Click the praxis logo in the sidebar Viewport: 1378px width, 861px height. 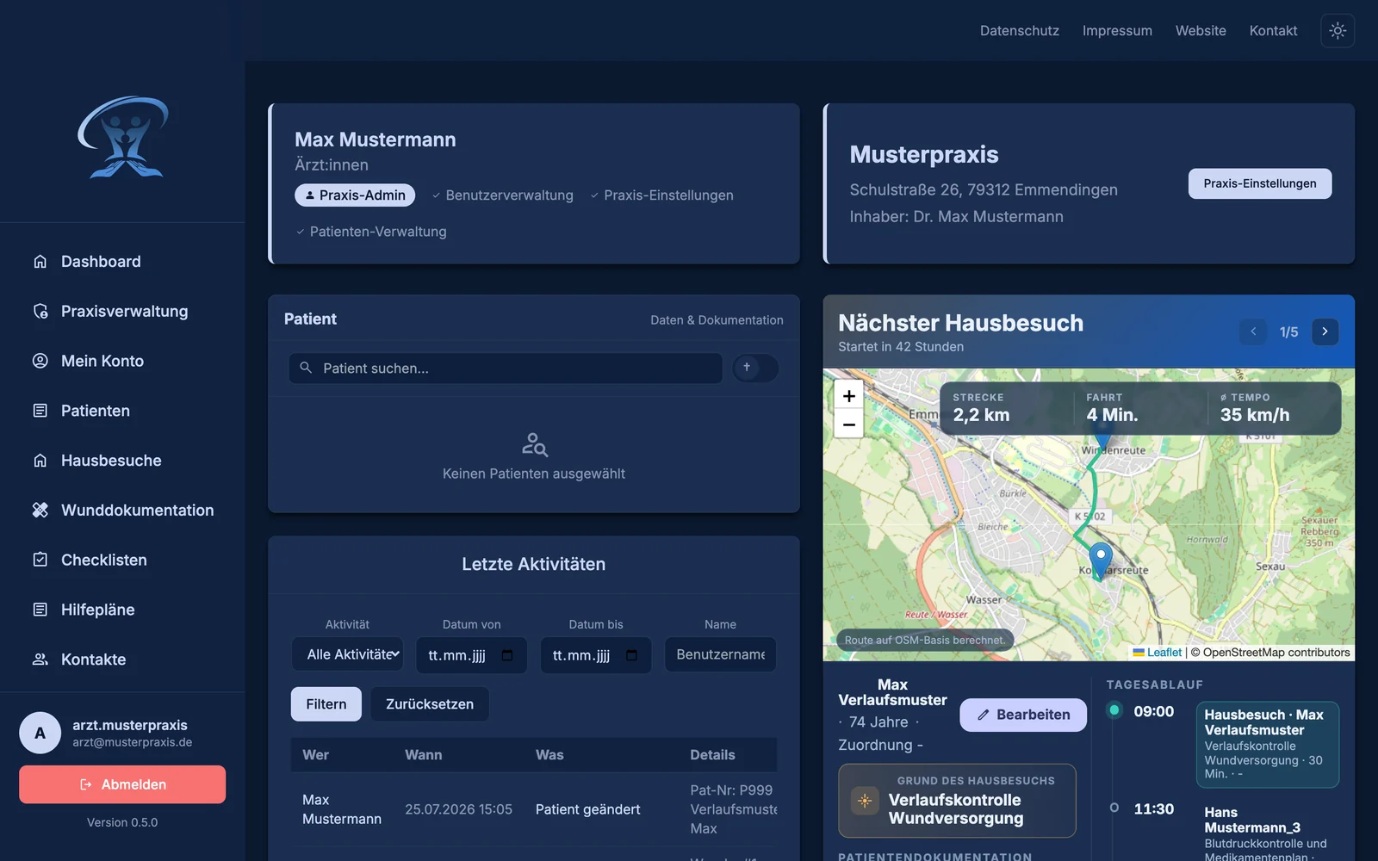click(123, 137)
